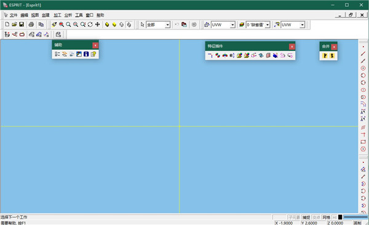Open the 加工 menu
369x225 pixels.
tap(57, 15)
